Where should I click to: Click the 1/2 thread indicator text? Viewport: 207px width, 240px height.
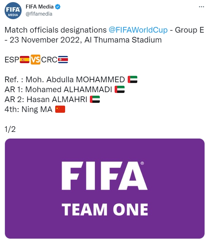(x=10, y=129)
